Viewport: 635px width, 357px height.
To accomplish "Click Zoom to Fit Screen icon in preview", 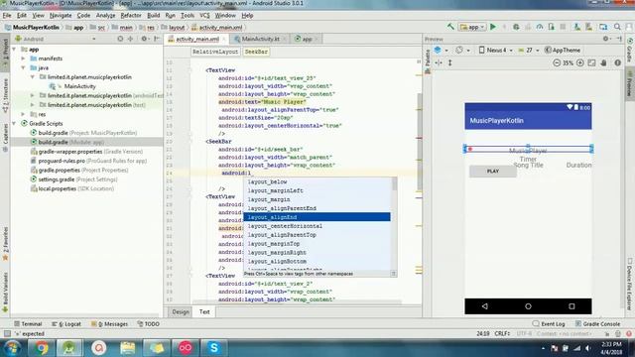I will point(591,62).
